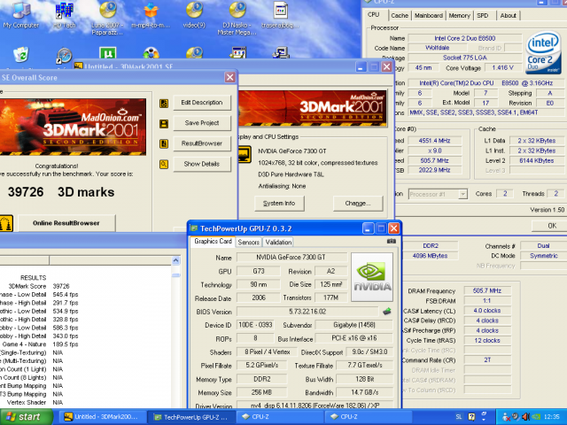Click NVIDIA logo in GPU-Z

372,277
